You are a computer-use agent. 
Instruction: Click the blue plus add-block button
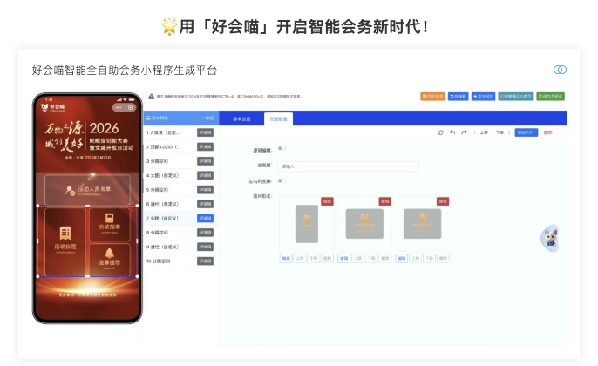coord(483,97)
